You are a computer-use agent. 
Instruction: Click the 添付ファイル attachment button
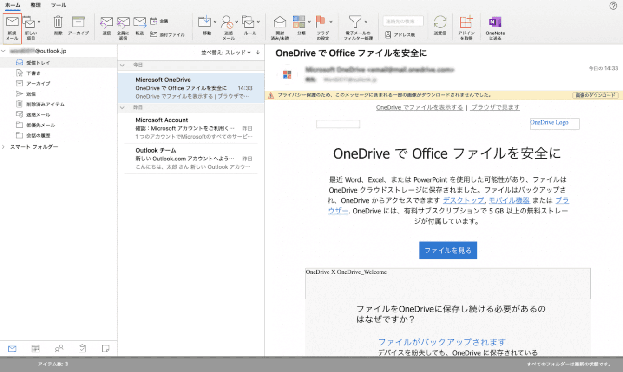167,34
